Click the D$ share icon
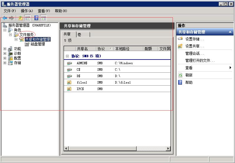The width and height of the screenshot is (235, 163). pos(69,76)
